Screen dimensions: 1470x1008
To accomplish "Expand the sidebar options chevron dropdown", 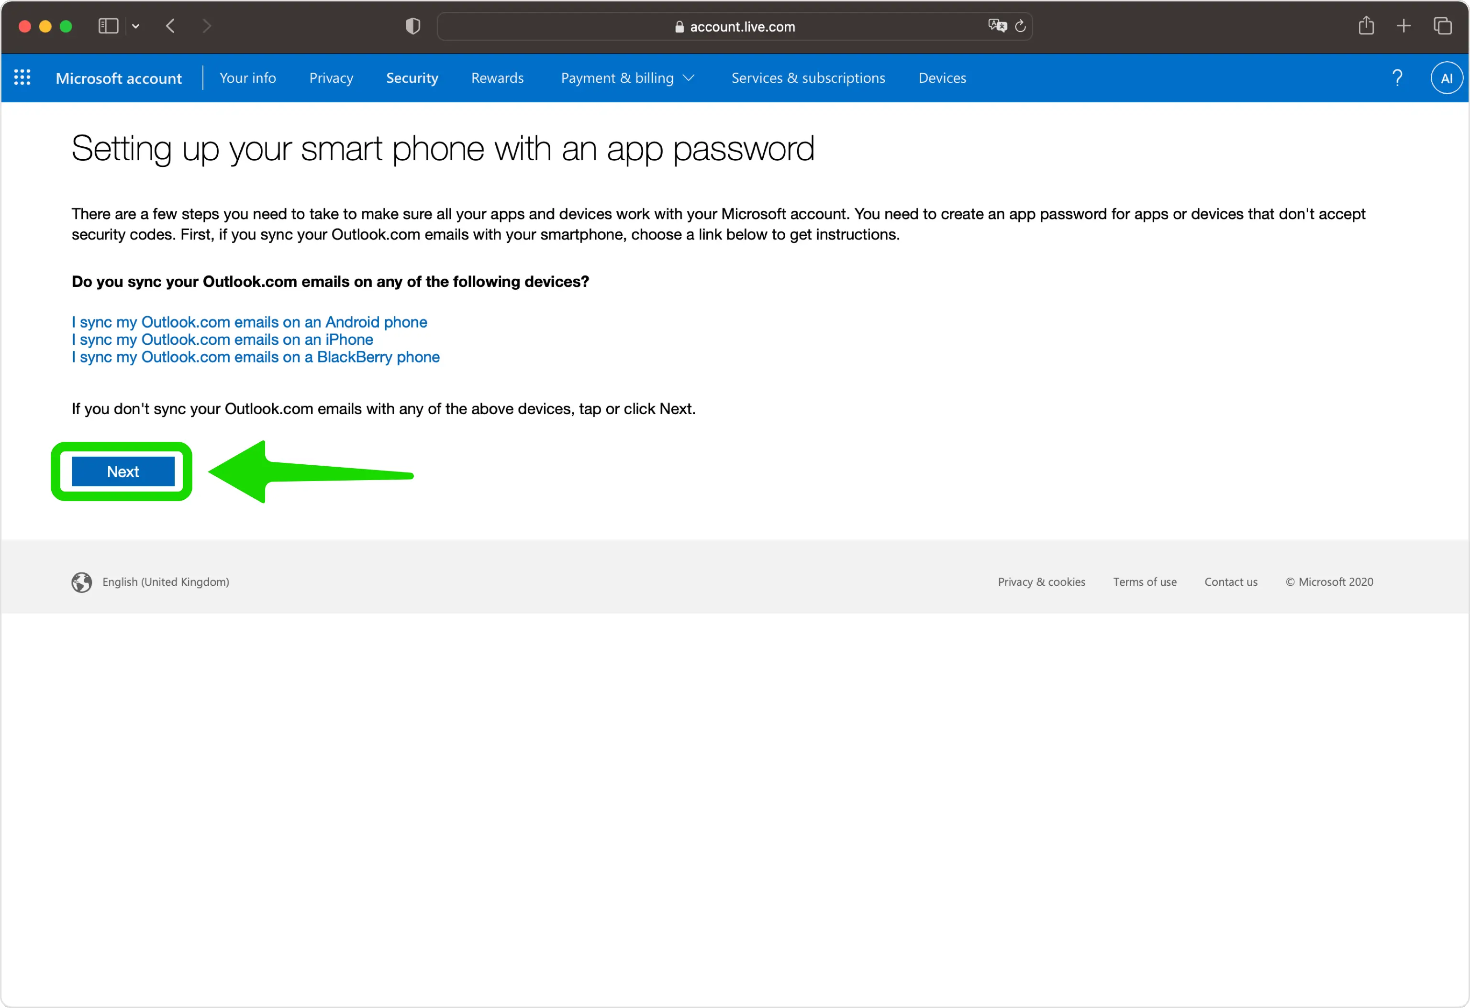I will tap(135, 26).
